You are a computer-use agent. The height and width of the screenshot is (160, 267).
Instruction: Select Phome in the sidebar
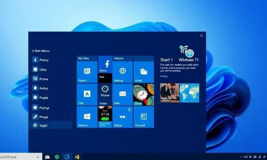(51, 79)
